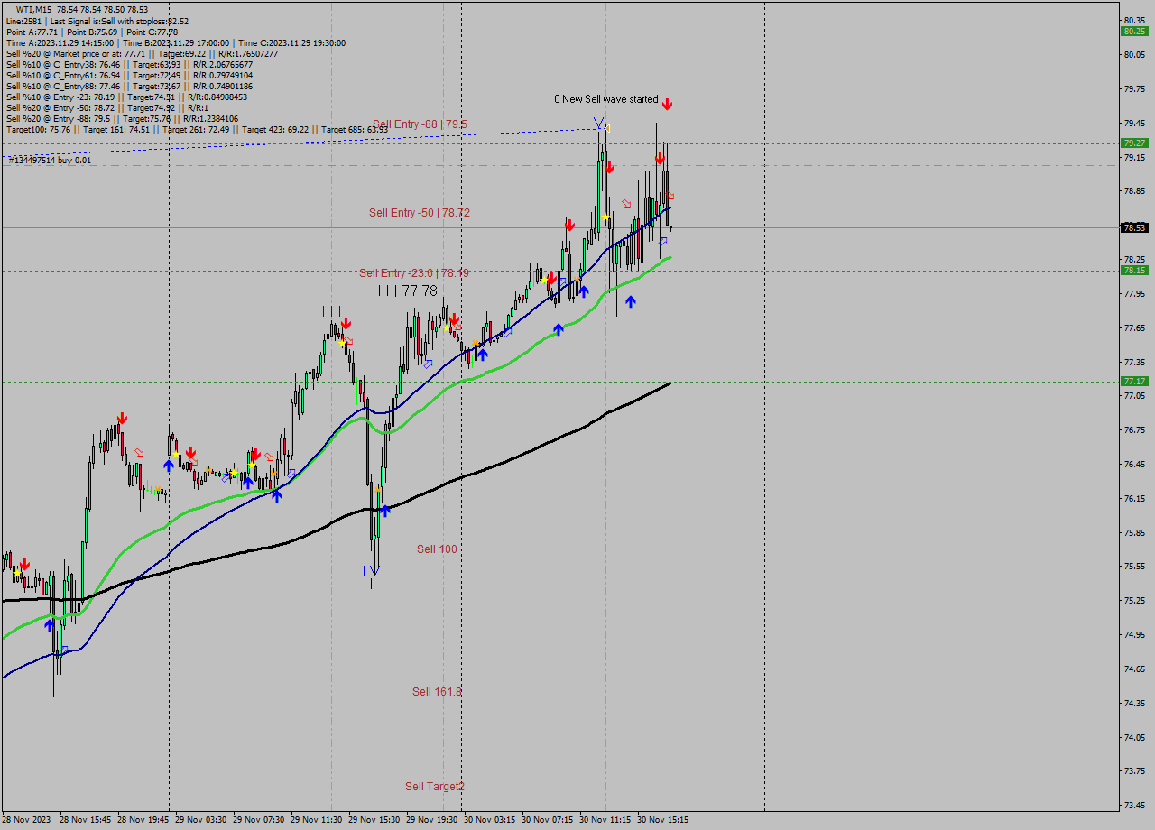Click current price tag 78.53

click(1134, 227)
